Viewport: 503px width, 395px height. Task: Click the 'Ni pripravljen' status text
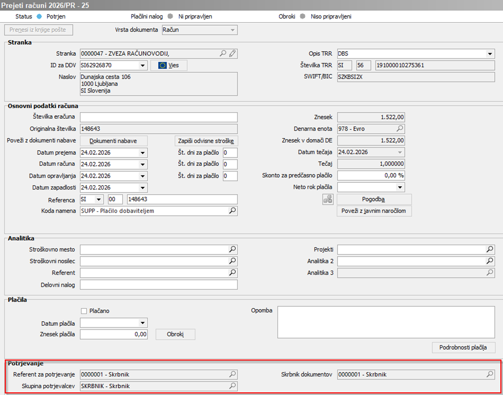tap(195, 17)
